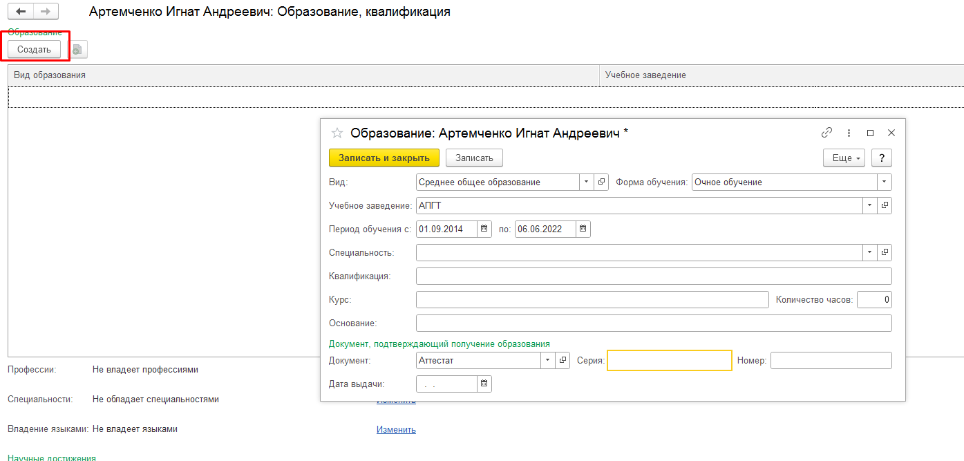This screenshot has width=964, height=461.
Task: Expand the Вид education type dropdown
Action: (586, 182)
